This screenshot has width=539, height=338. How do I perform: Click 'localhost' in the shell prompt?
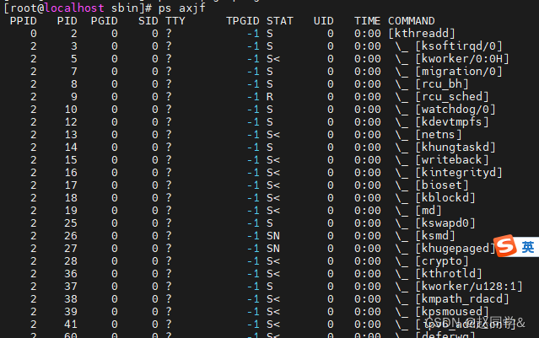click(74, 8)
